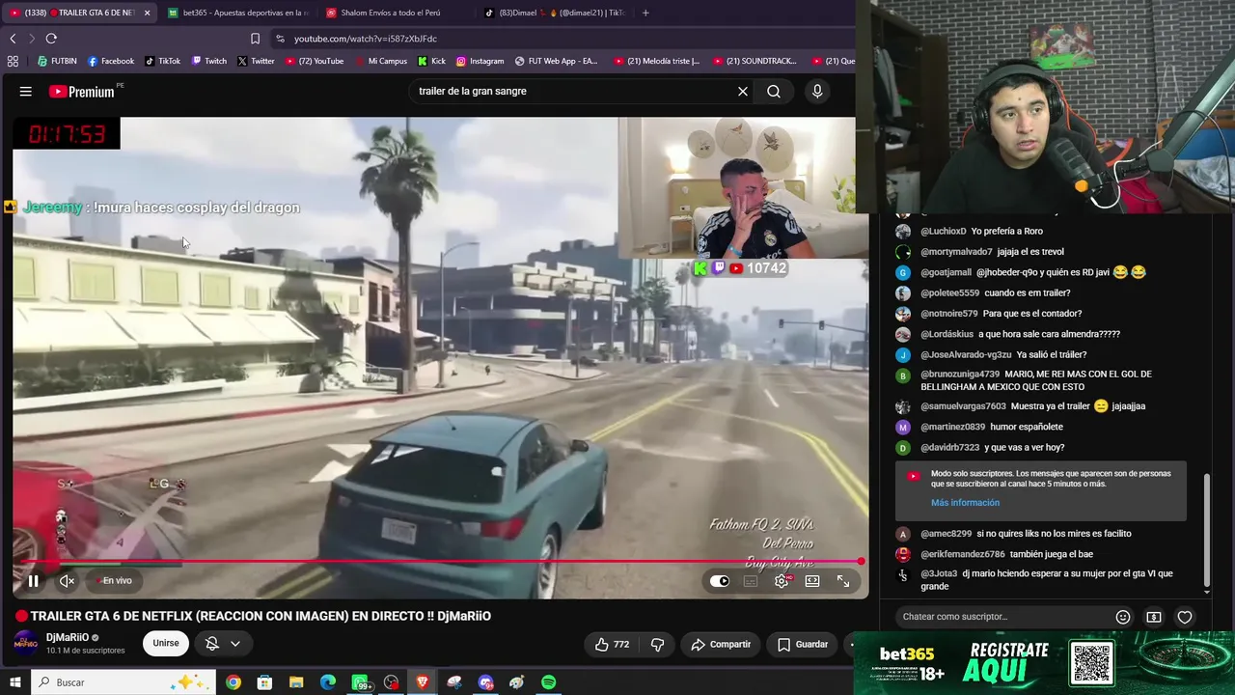
Task: Unmute the video player volume
Action: (x=67, y=581)
